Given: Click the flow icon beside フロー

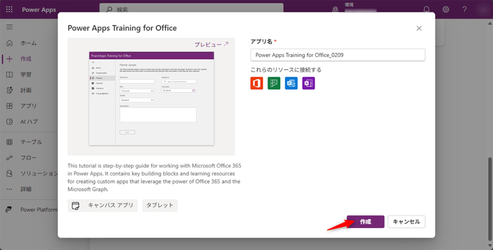Looking at the screenshot, I should pos(10,157).
